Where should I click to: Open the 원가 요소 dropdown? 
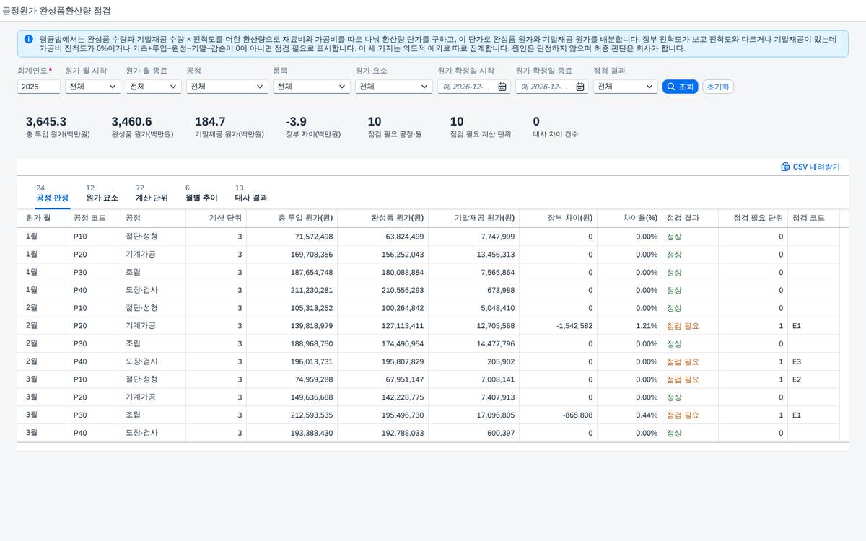point(394,87)
